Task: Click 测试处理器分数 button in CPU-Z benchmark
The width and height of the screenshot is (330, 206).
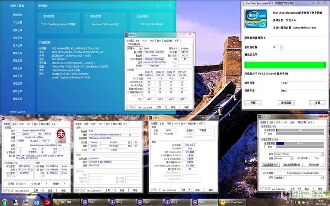Action: coord(270,165)
